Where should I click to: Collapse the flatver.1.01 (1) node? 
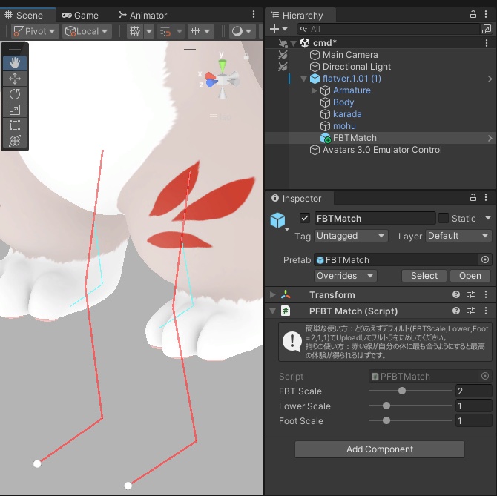click(303, 79)
